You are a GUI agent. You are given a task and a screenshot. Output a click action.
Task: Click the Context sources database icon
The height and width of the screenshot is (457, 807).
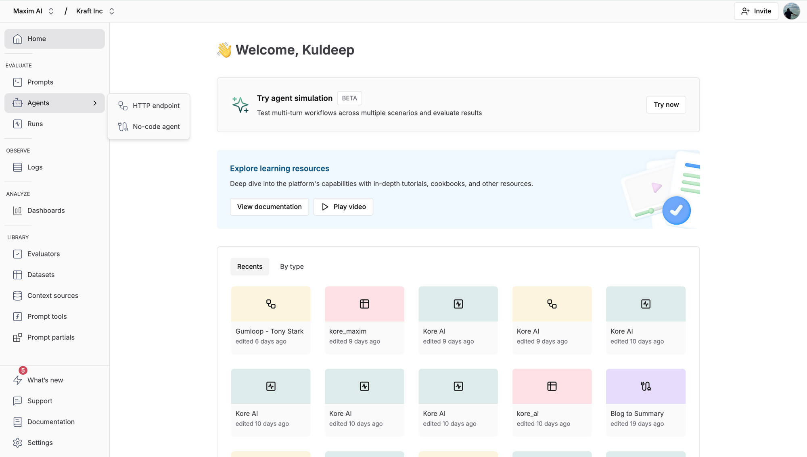(x=17, y=296)
